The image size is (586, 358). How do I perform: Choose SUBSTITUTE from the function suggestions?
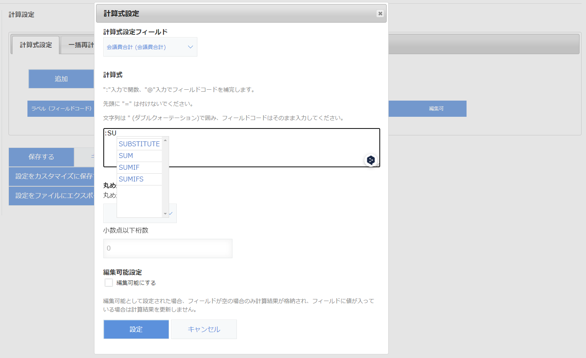coord(139,143)
